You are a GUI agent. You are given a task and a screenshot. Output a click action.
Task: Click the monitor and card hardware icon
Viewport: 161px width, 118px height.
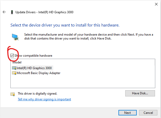click(15, 37)
